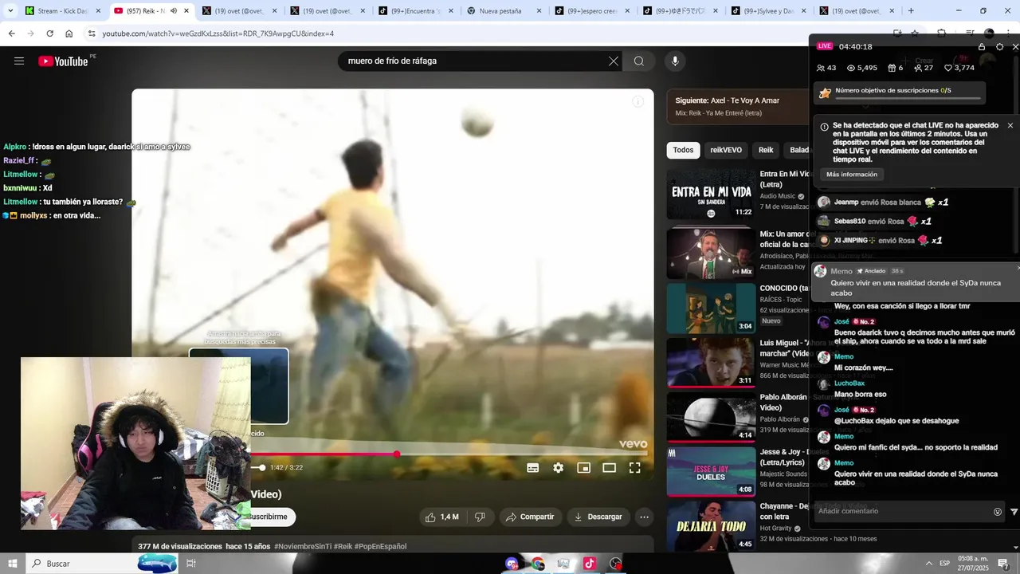Download the video via Descargar
This screenshot has height=574, width=1020.
(598, 517)
